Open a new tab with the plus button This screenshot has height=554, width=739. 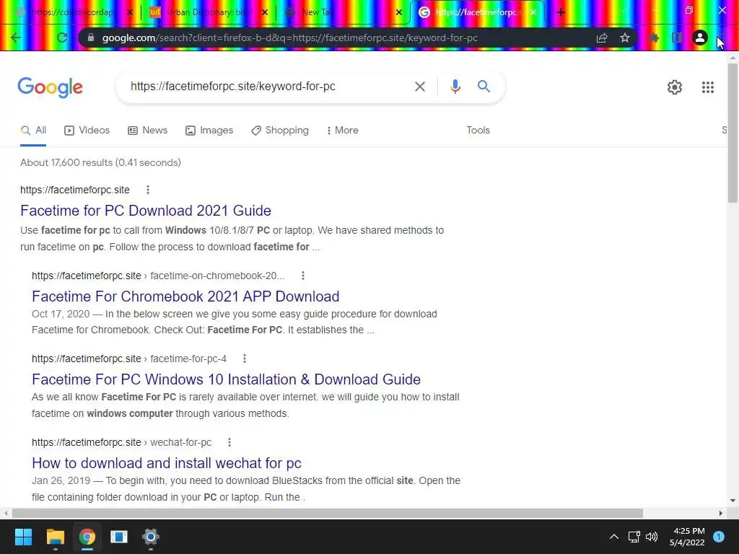[560, 12]
